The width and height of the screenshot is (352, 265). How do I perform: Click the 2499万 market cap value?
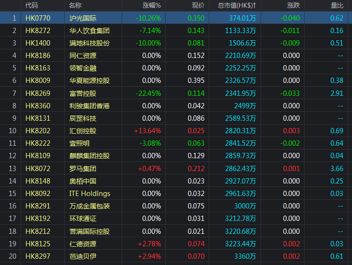click(x=245, y=106)
